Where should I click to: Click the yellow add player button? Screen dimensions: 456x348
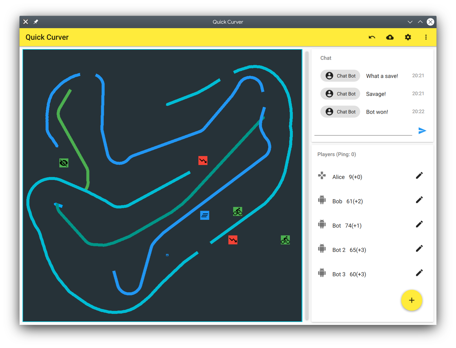(x=412, y=300)
